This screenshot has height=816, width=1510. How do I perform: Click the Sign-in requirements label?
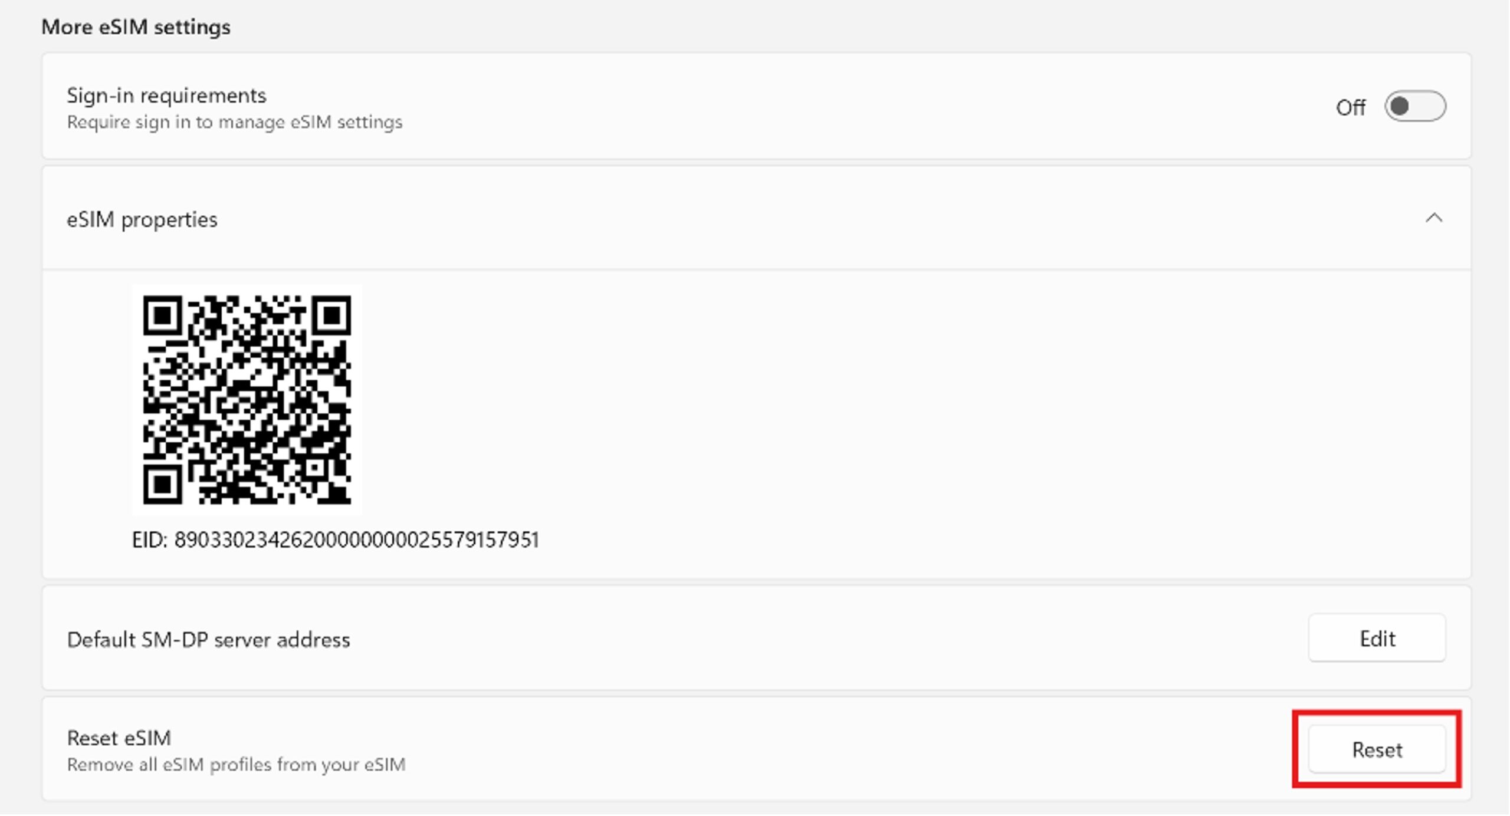166,96
